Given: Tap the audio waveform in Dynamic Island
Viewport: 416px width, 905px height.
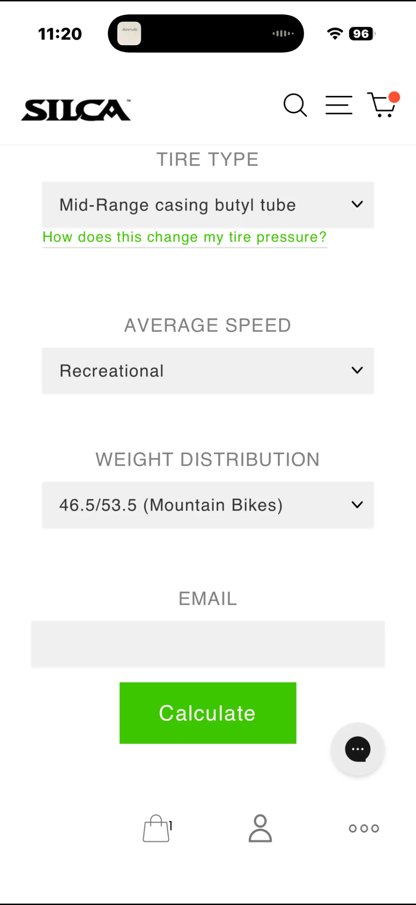Looking at the screenshot, I should point(283,34).
